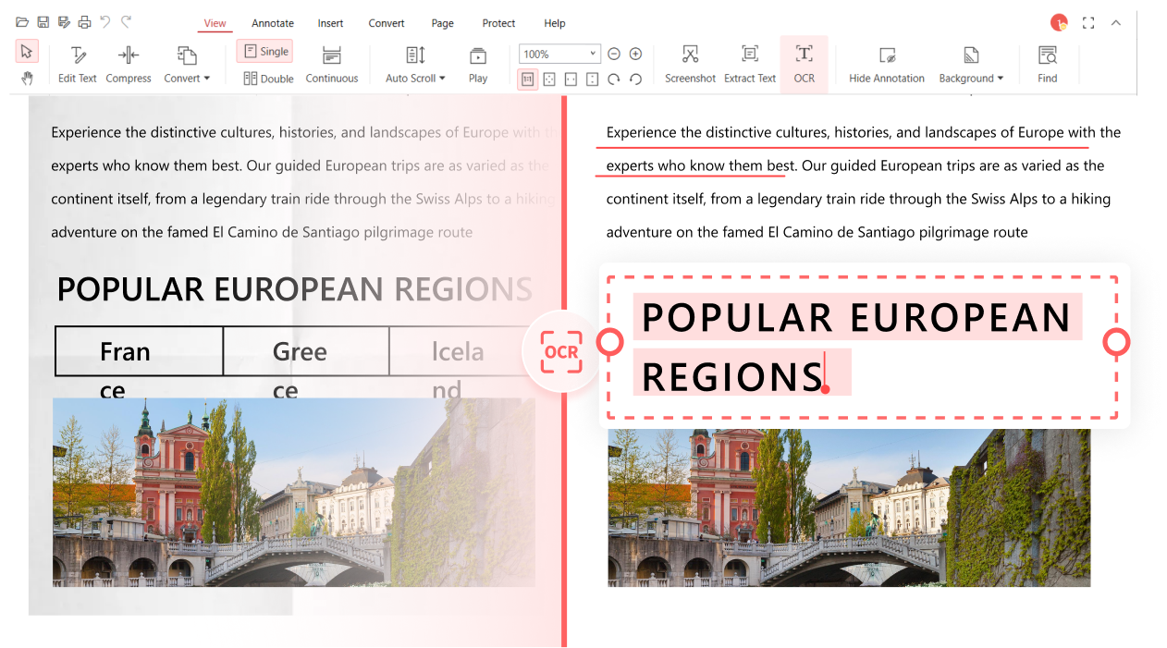This screenshot has height=648, width=1167.
Task: Open the Annotate tab
Action: 273,23
